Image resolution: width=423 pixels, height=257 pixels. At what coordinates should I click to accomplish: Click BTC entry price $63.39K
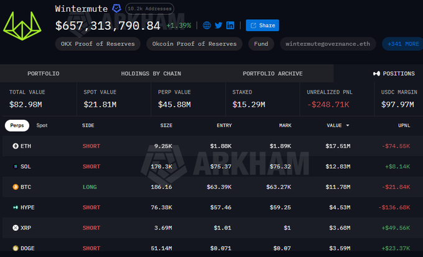click(219, 187)
